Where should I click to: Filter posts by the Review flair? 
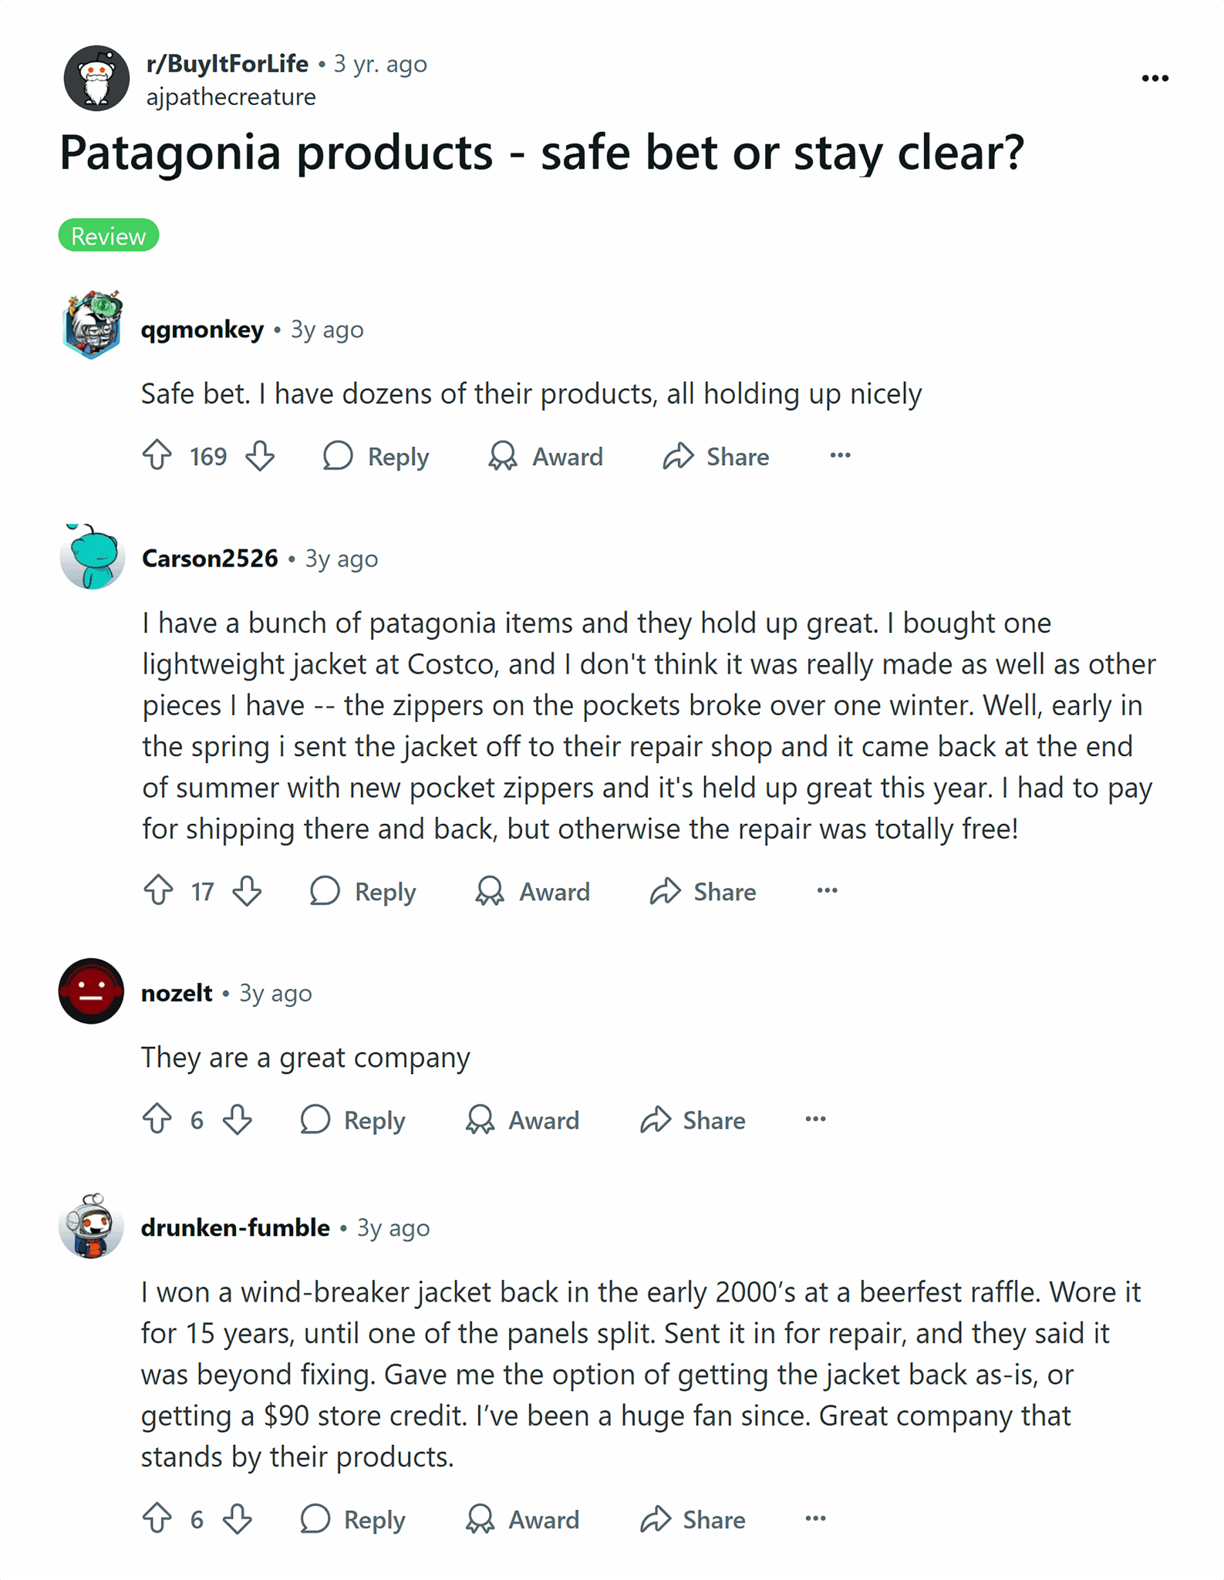(x=109, y=235)
